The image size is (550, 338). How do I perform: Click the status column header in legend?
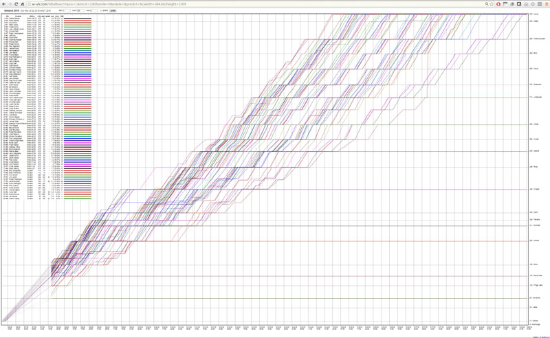pyautogui.click(x=32, y=16)
